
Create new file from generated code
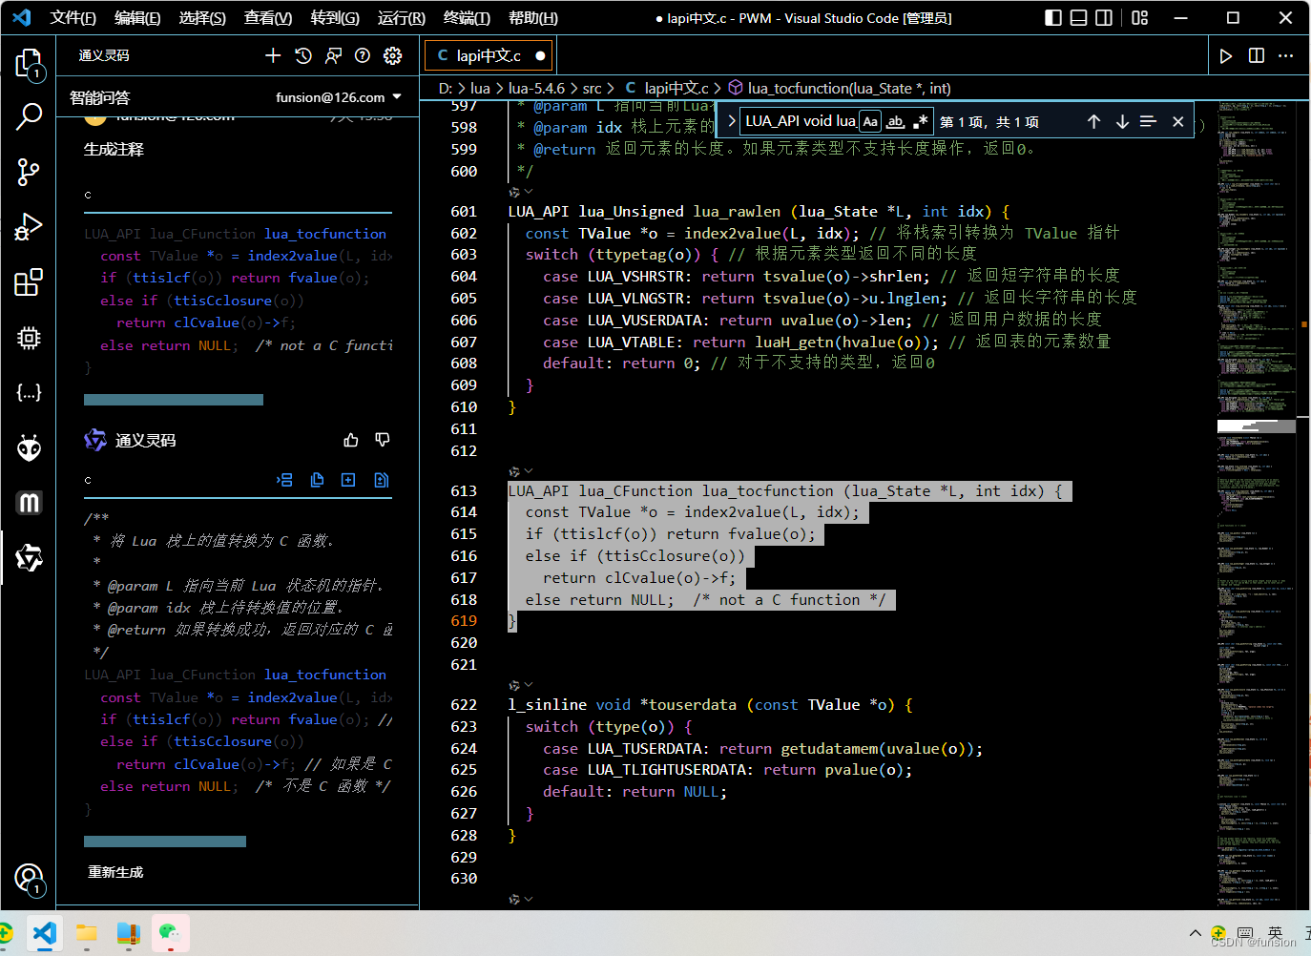(348, 480)
